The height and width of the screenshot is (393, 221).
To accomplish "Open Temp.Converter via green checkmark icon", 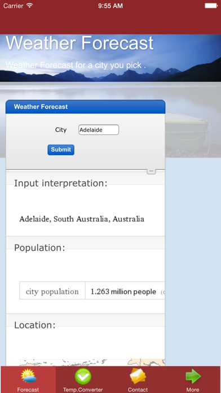I will (x=83, y=377).
